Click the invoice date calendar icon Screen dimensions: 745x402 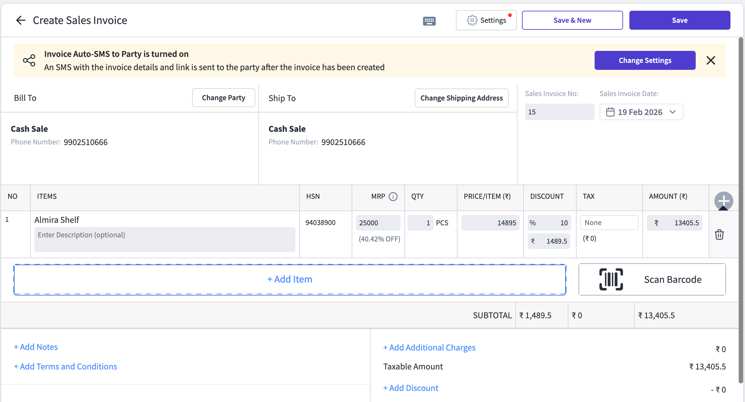coord(610,112)
